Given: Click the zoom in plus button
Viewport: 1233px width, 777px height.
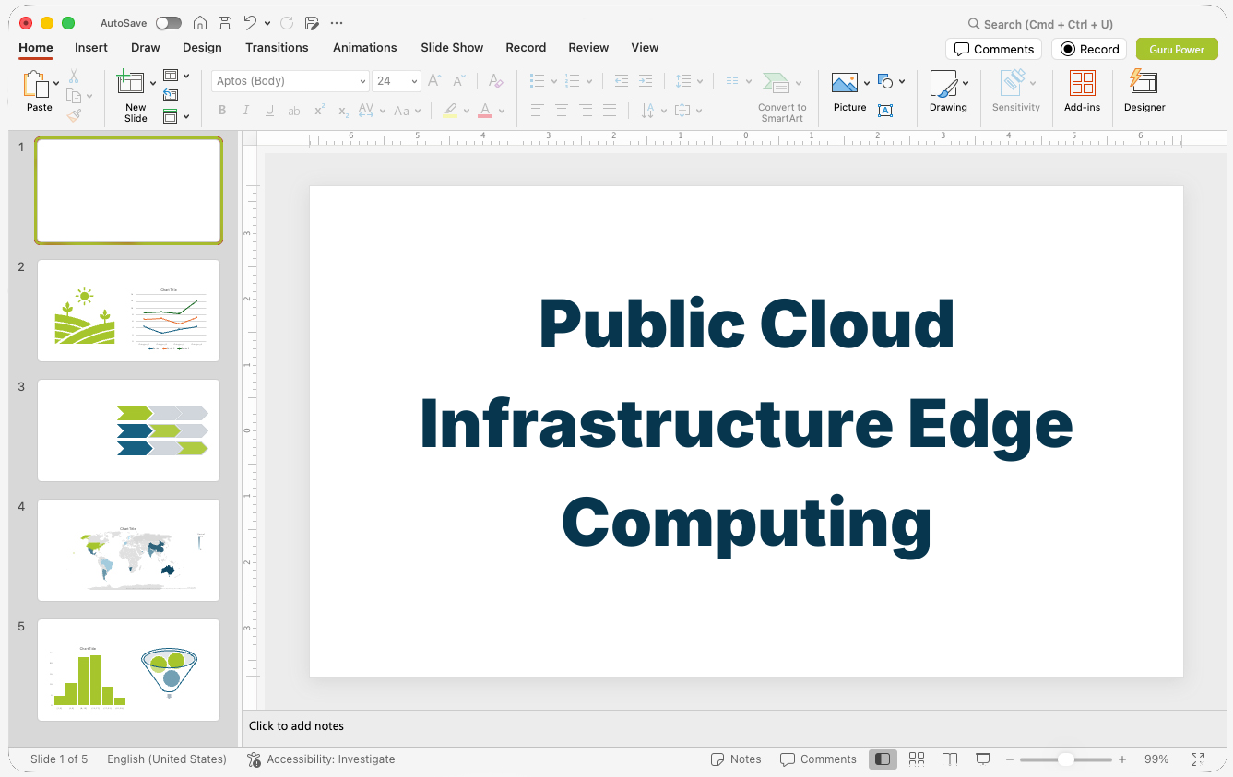Looking at the screenshot, I should tap(1122, 759).
